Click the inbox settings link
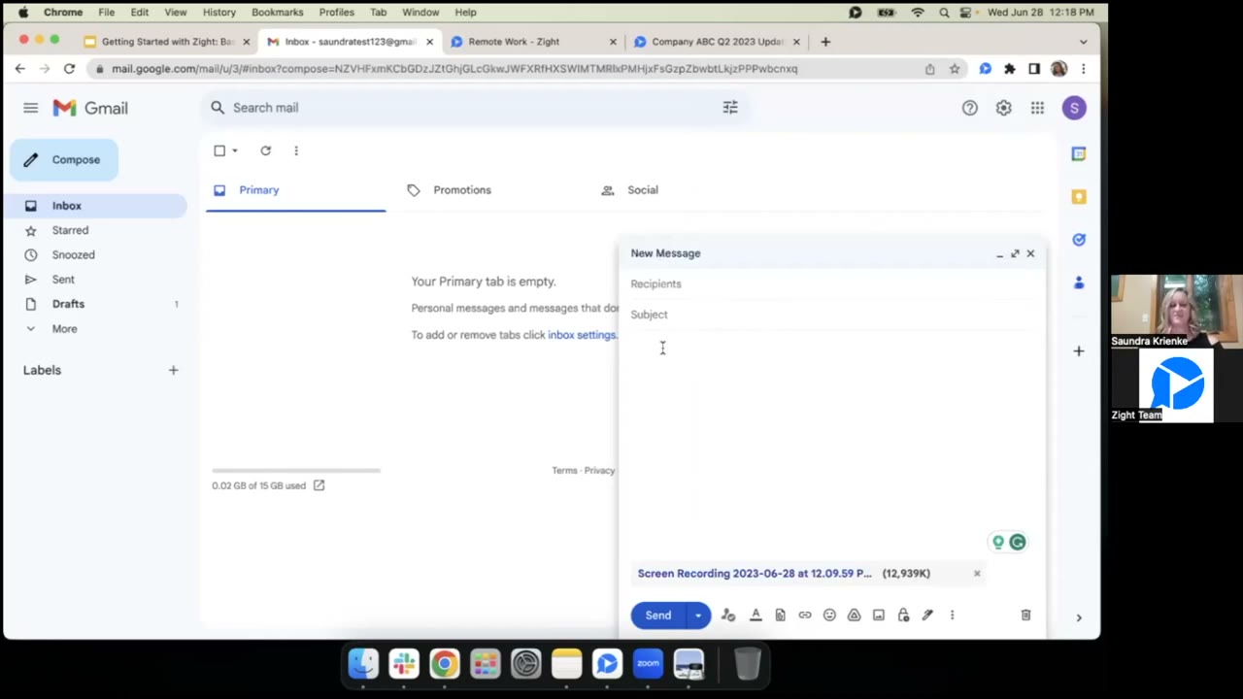Screen dimensions: 1243x699 click(582, 335)
